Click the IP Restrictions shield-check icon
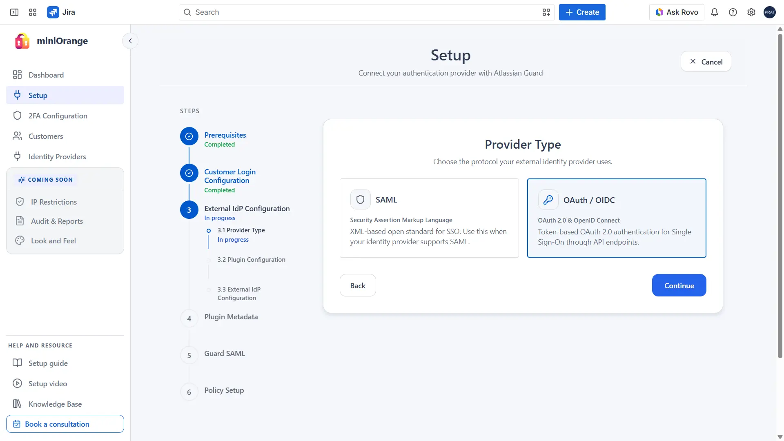The height and width of the screenshot is (441, 784). 20,202
